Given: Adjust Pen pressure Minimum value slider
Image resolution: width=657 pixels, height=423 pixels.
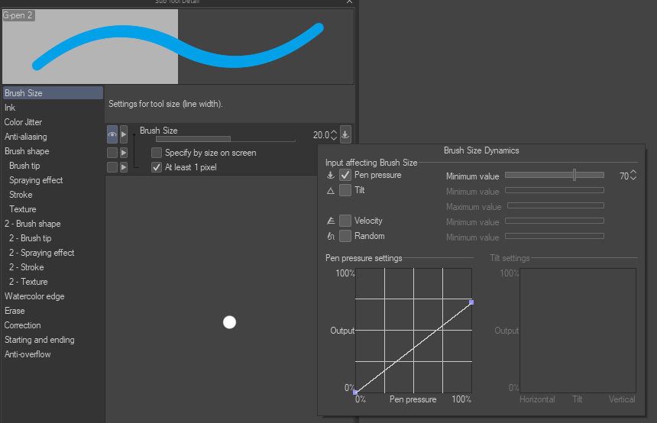Looking at the screenshot, I should pyautogui.click(x=555, y=175).
